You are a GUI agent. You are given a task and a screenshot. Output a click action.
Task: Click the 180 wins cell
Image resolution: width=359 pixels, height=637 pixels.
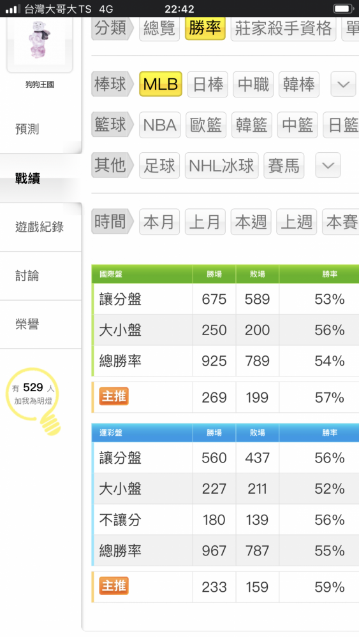[214, 520]
